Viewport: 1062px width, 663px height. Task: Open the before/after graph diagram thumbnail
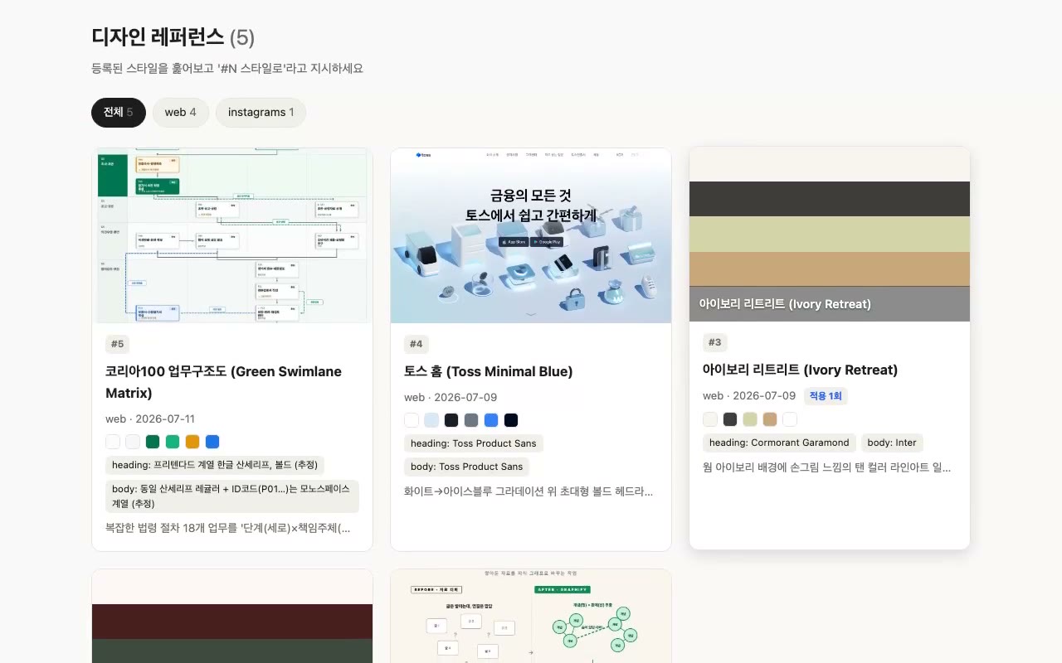click(x=531, y=616)
